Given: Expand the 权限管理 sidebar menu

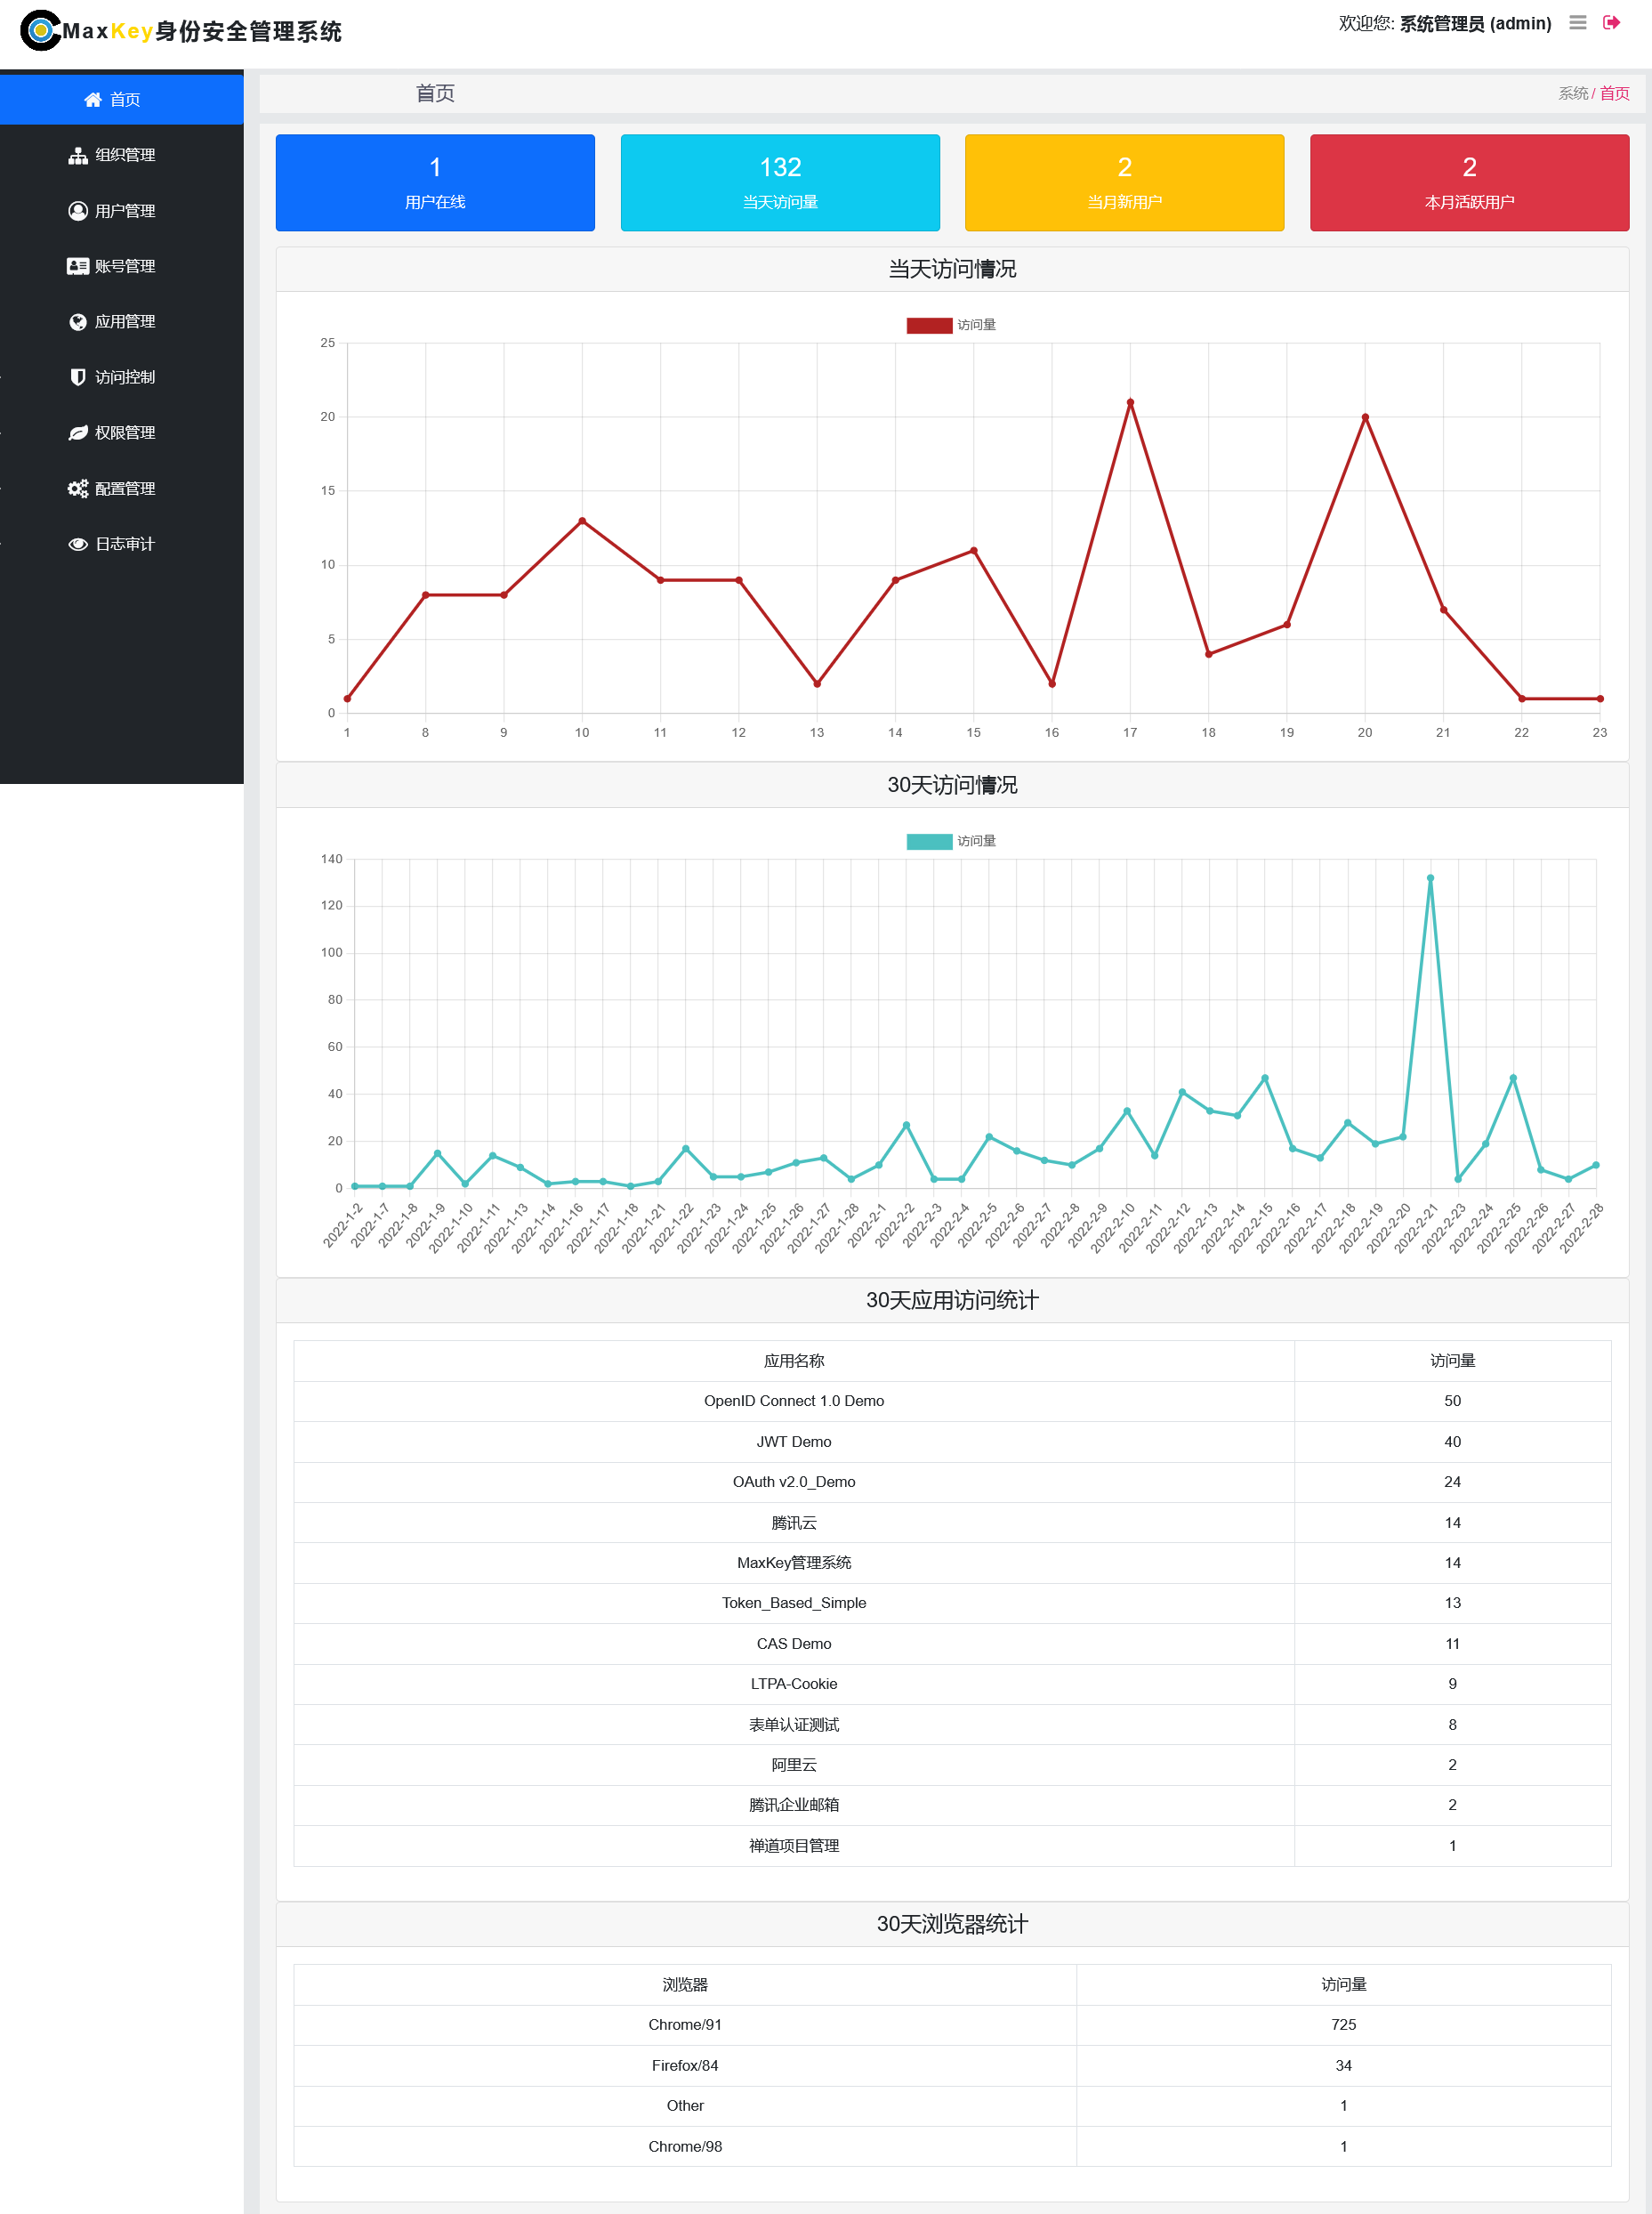Looking at the screenshot, I should click(x=124, y=433).
